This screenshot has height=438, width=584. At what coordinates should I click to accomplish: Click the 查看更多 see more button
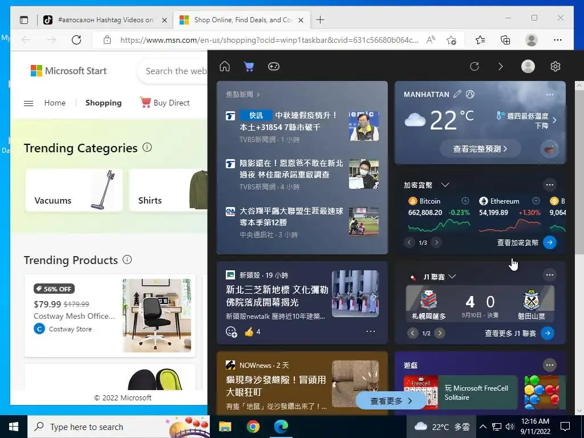pos(391,401)
